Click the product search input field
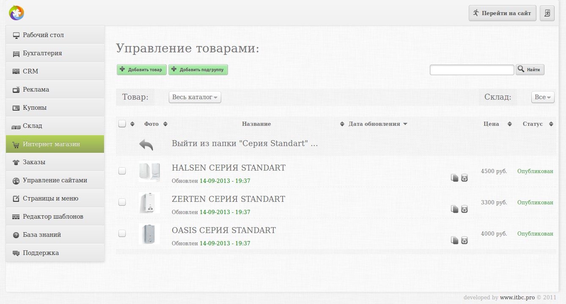This screenshot has width=566, height=304. click(472, 70)
